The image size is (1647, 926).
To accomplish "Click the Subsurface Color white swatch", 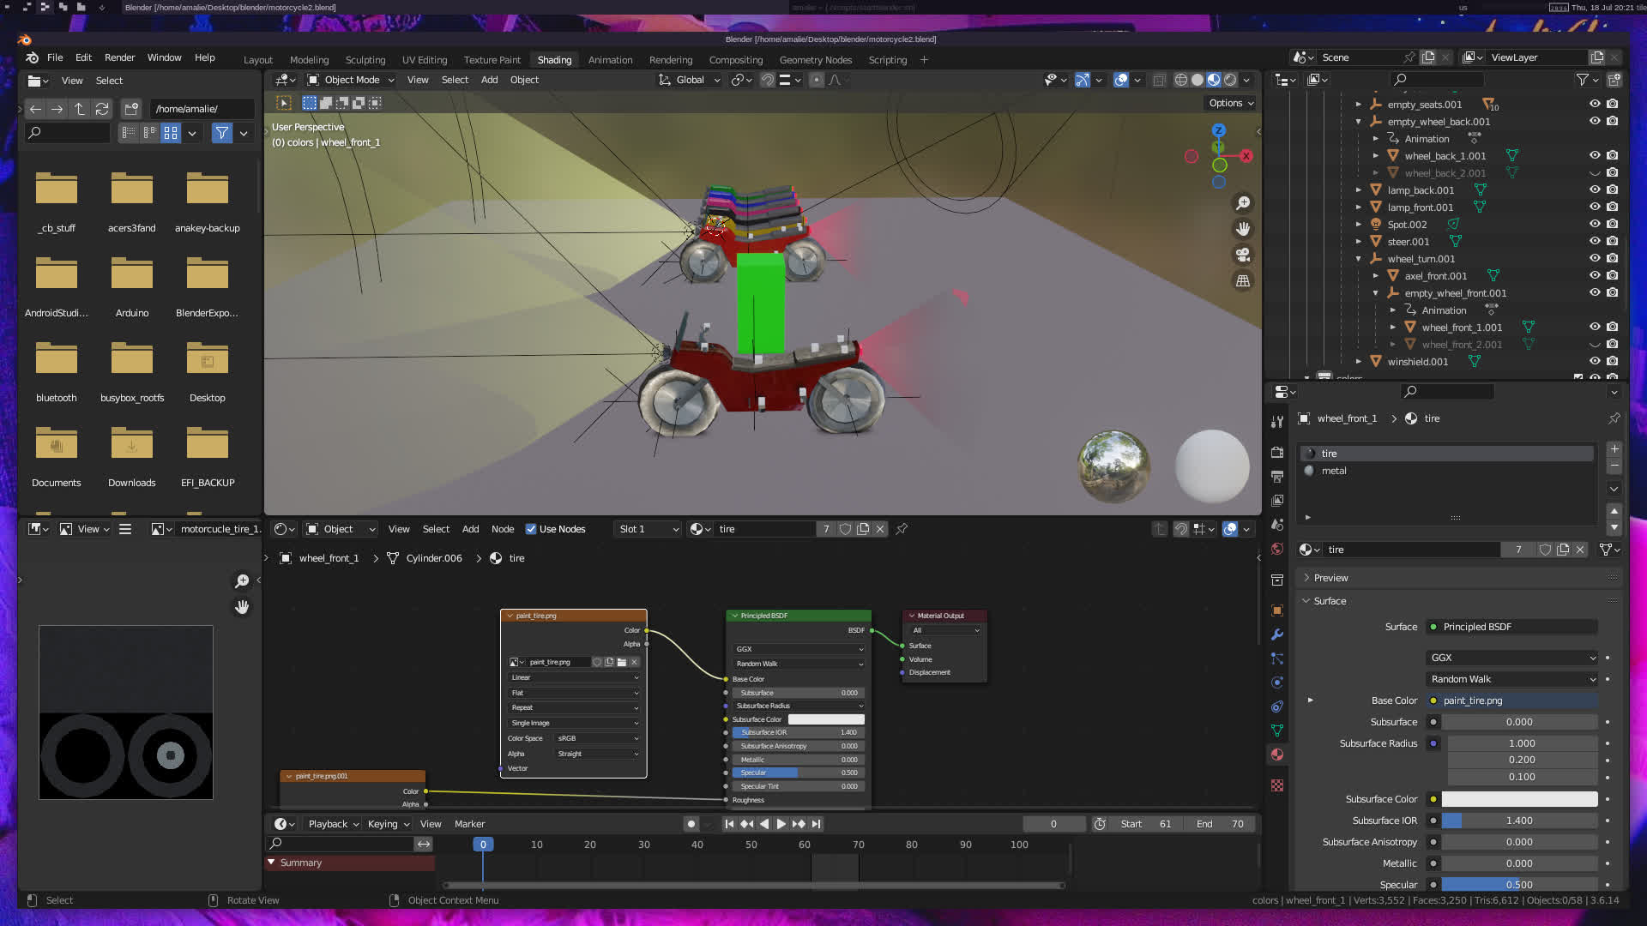I will [1518, 799].
